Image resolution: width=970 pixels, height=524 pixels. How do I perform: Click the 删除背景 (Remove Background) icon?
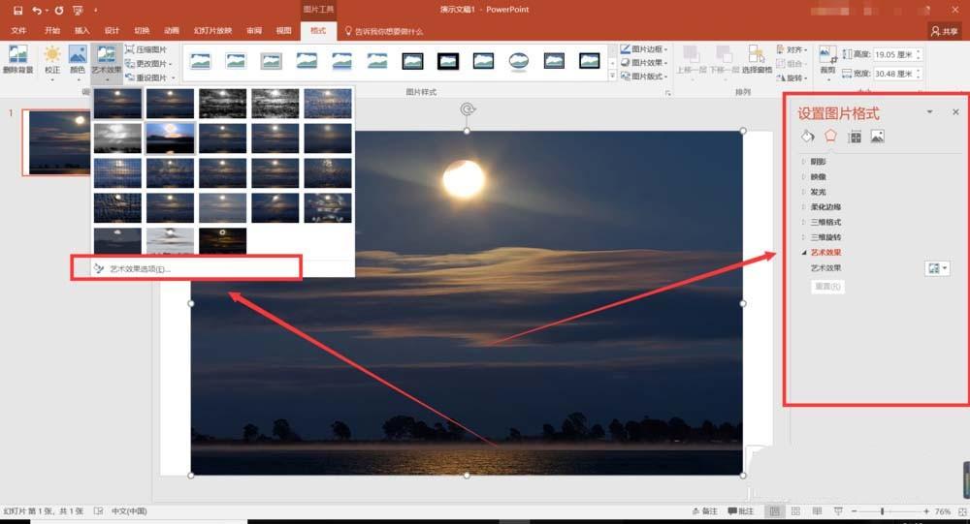tap(17, 60)
